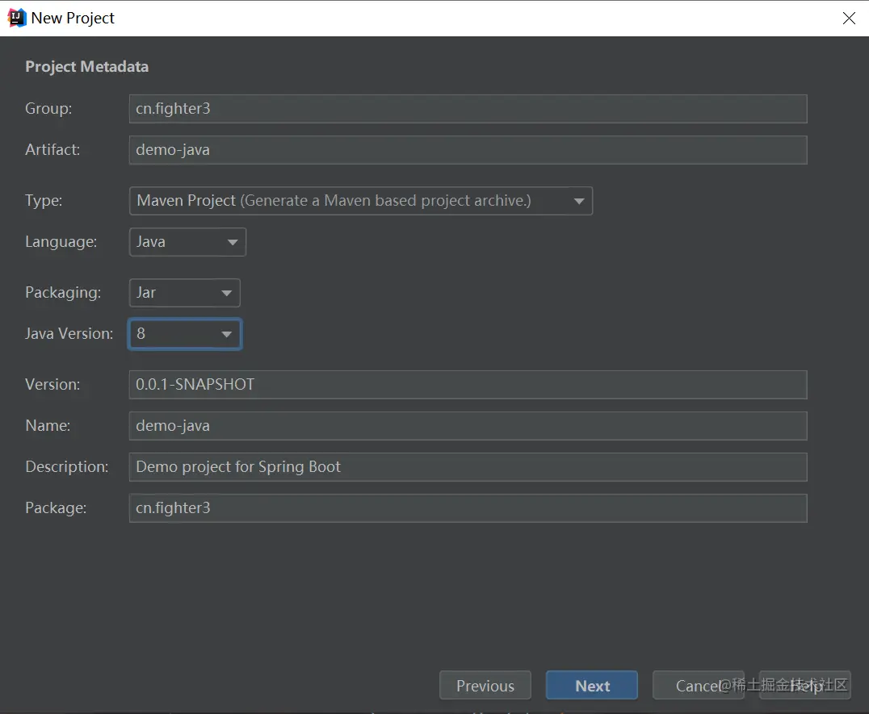This screenshot has width=869, height=714.
Task: Click the New Project window title
Action: 73,19
